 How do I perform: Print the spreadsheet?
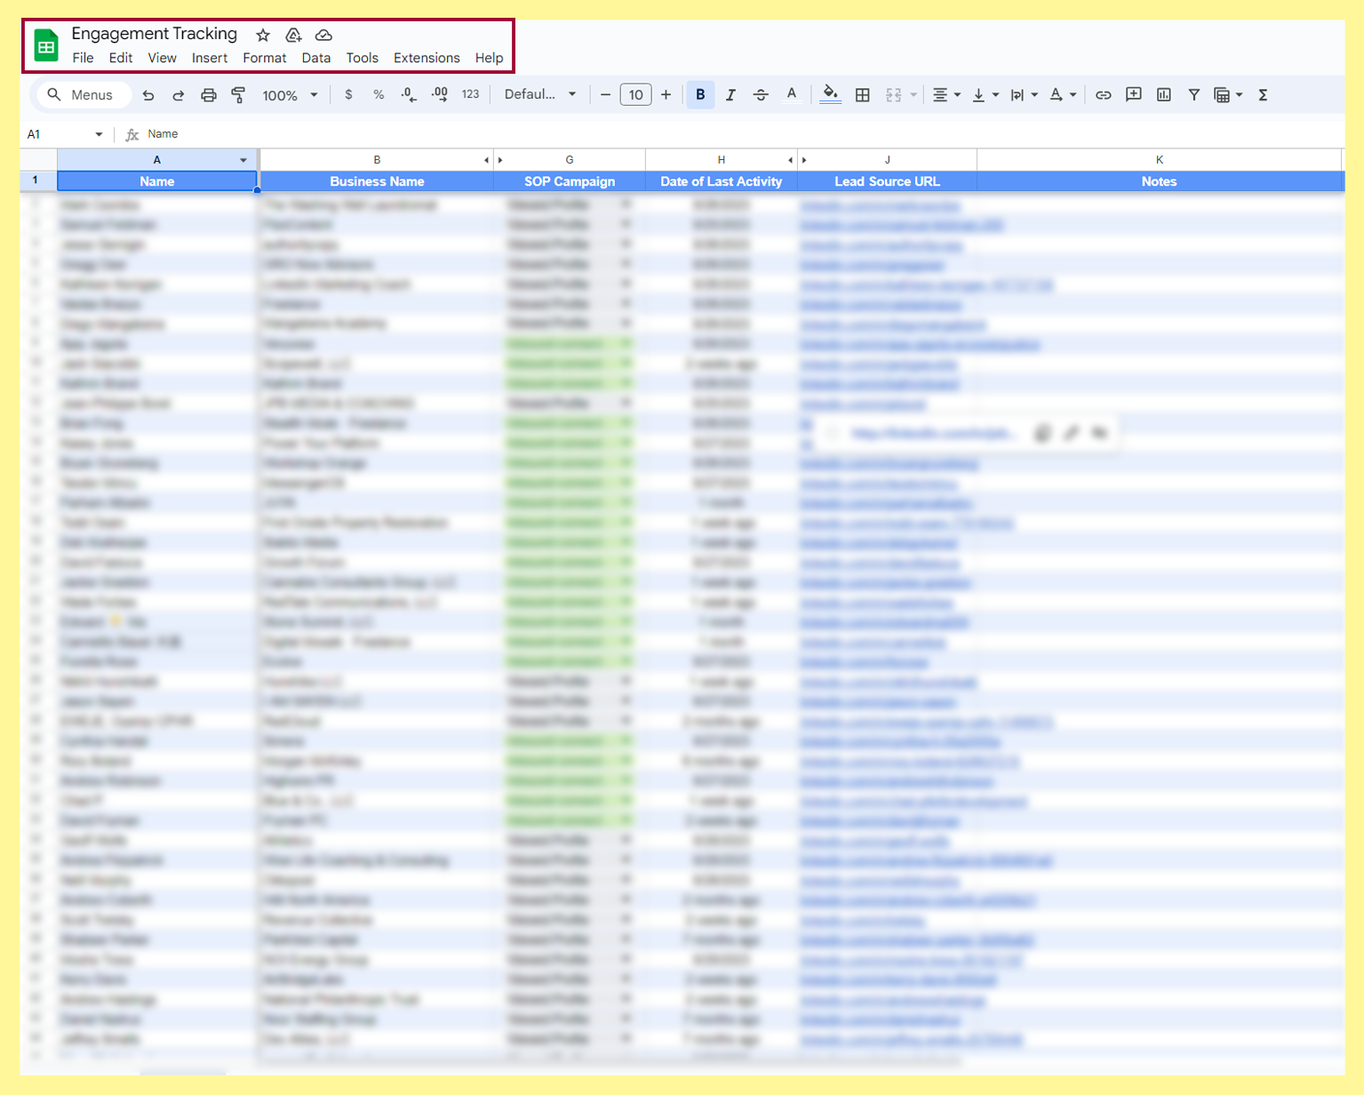[208, 95]
